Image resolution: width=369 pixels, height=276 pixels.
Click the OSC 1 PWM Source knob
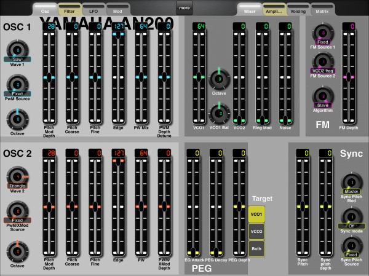point(17,85)
